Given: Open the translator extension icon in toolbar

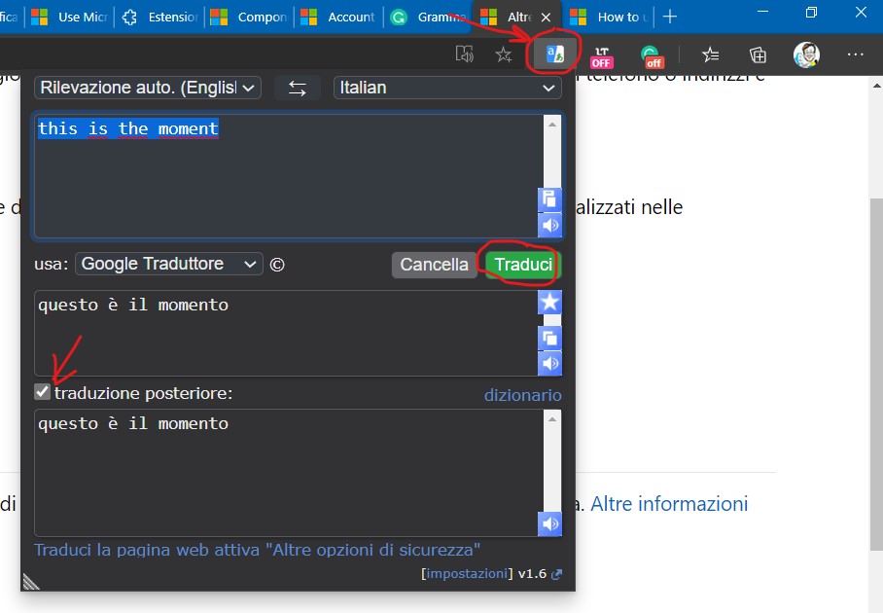Looking at the screenshot, I should click(x=554, y=54).
